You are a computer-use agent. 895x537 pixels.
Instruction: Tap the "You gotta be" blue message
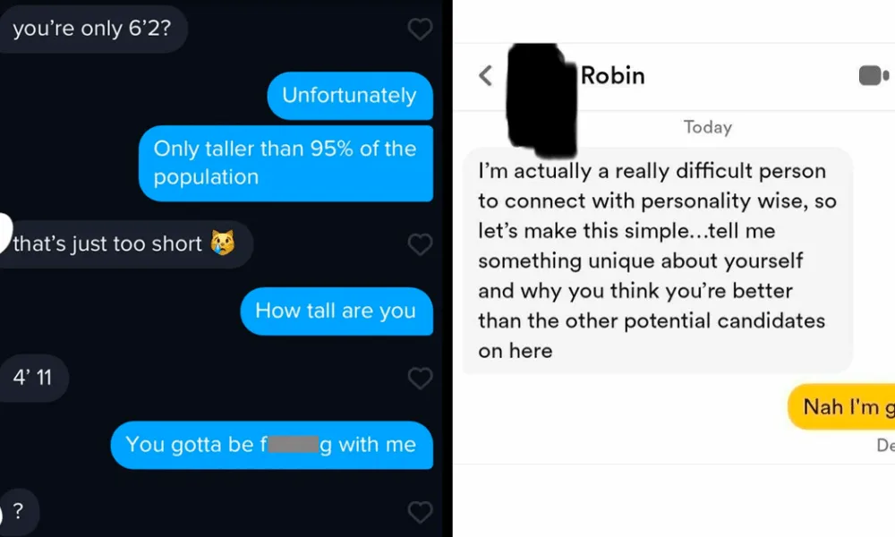(x=270, y=445)
